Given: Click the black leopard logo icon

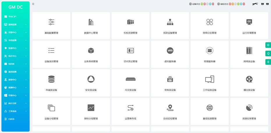Looking at the screenshot, I should coord(255,4).
